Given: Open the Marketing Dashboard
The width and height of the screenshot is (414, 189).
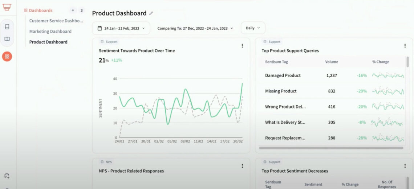Looking at the screenshot, I should [x=50, y=31].
